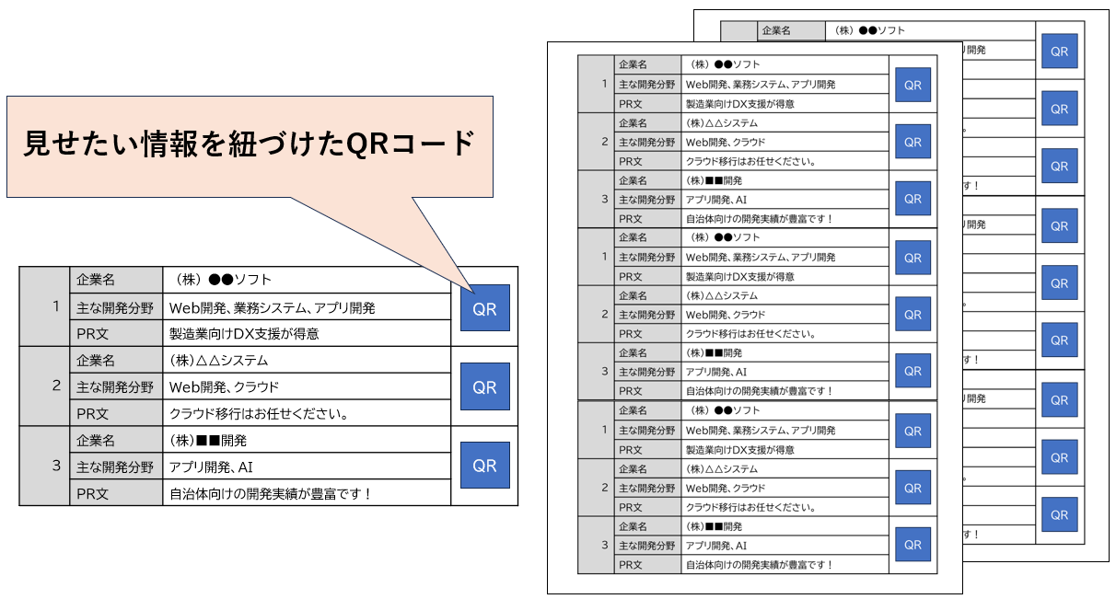The image size is (1116, 599).
Task: Select the 製造業向けDX支援が得意 cell in left table
Action: click(x=244, y=333)
